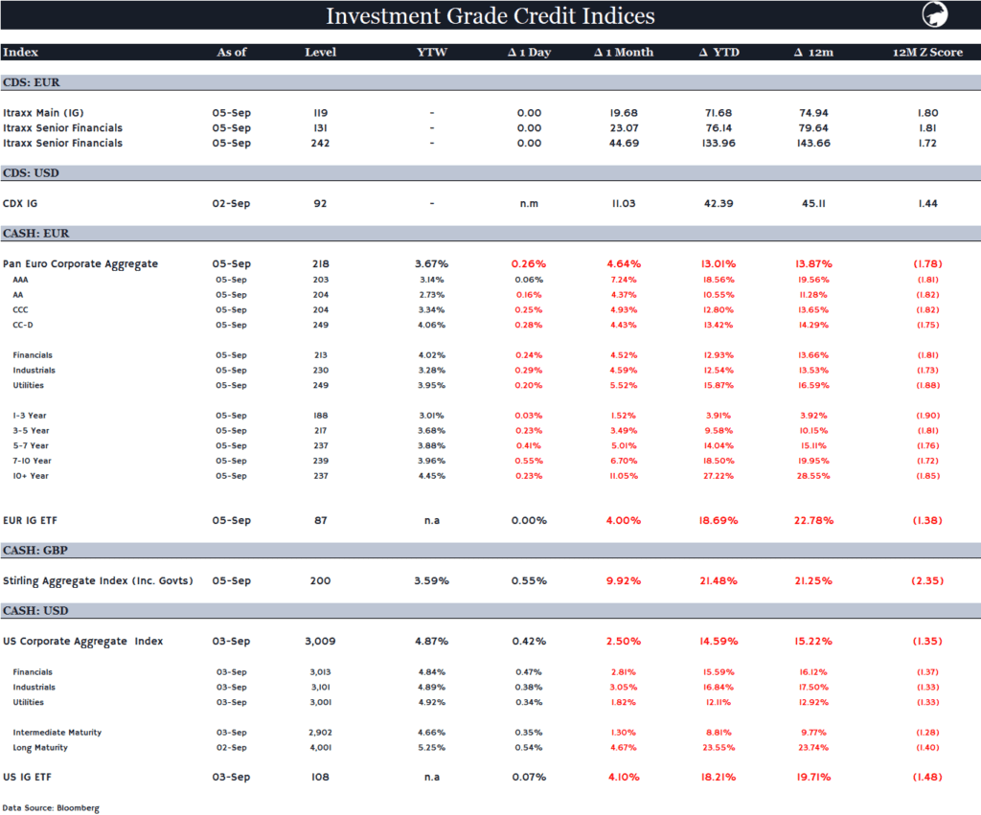
Task: Click the YTW column header
Action: (432, 52)
